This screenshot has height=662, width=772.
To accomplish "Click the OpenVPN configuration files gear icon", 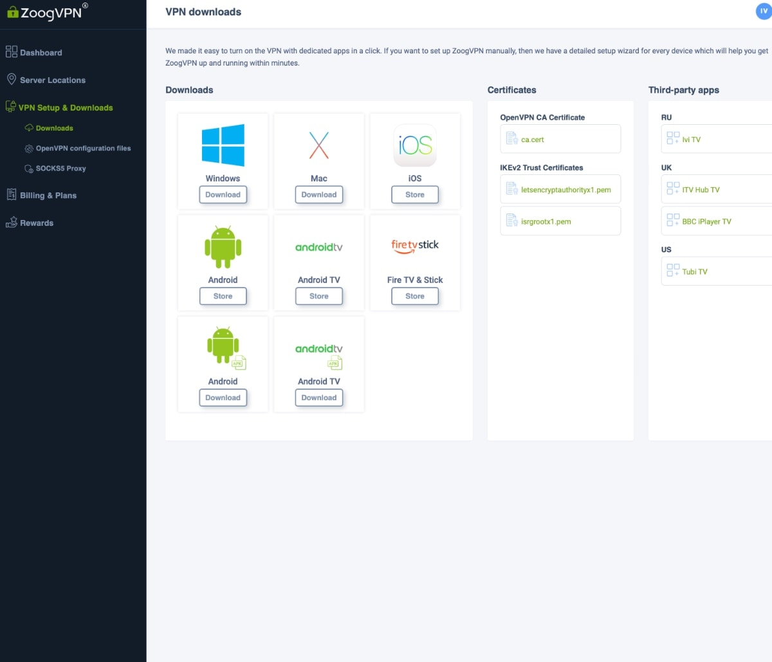I will pos(29,149).
